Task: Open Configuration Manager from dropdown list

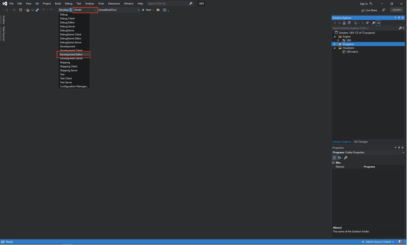Action: (74, 87)
